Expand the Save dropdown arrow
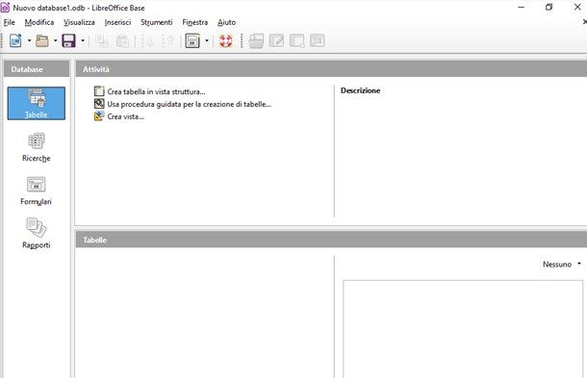 [83, 40]
